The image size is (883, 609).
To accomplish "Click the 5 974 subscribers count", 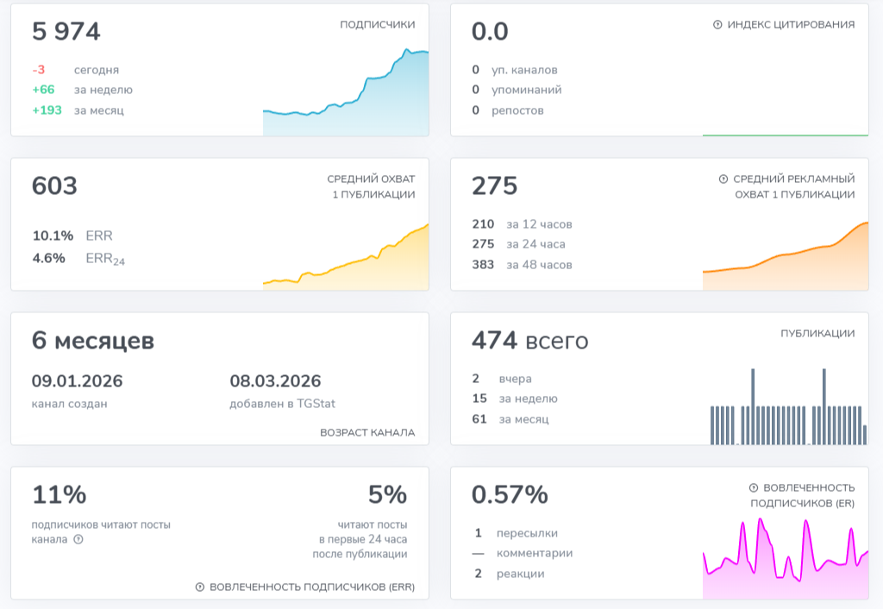I will [66, 31].
